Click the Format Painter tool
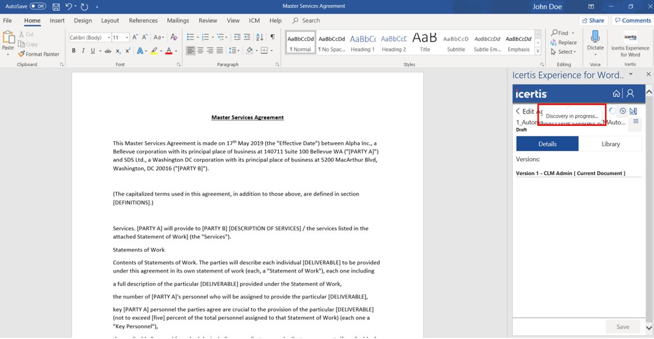The image size is (654, 339). click(38, 54)
